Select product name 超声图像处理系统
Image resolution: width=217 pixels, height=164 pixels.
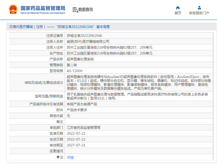[80, 59]
